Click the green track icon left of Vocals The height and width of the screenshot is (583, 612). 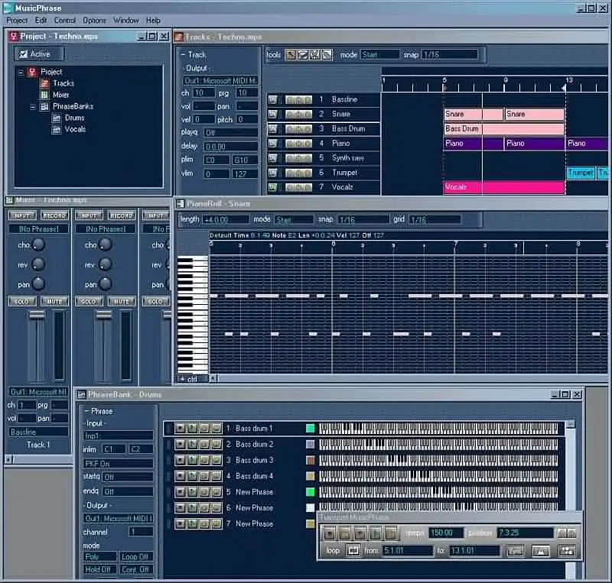pyautogui.click(x=272, y=187)
